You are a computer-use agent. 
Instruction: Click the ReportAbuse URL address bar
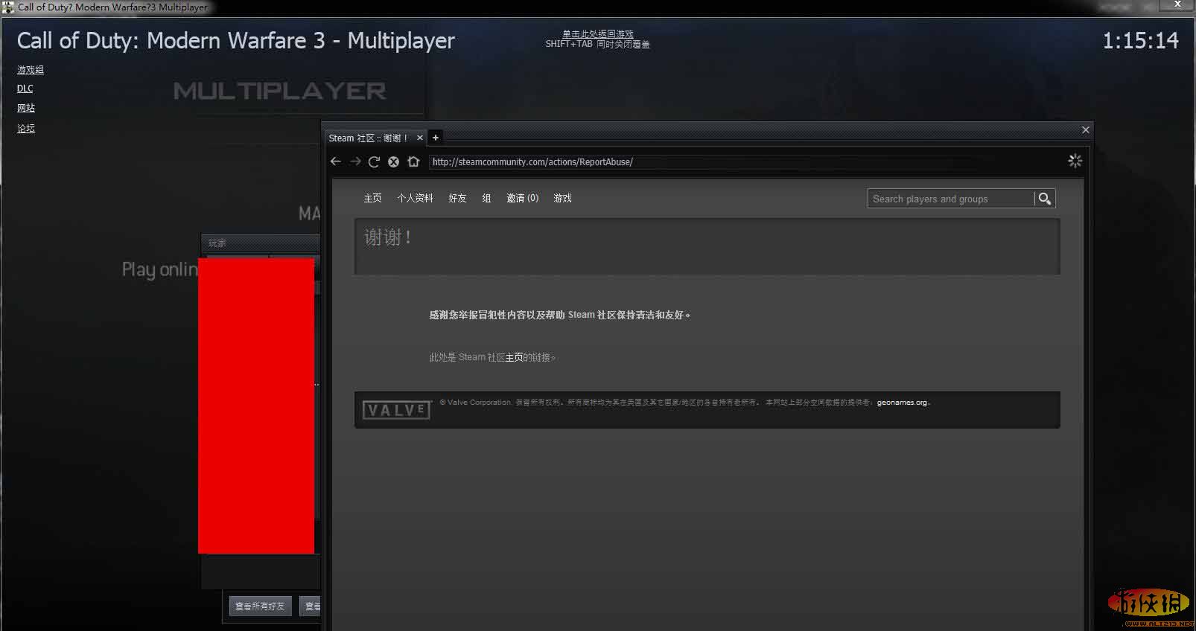(x=745, y=161)
